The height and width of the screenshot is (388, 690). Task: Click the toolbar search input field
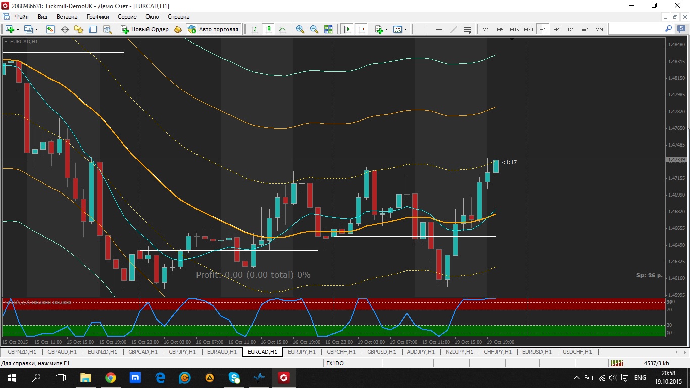(x=636, y=29)
